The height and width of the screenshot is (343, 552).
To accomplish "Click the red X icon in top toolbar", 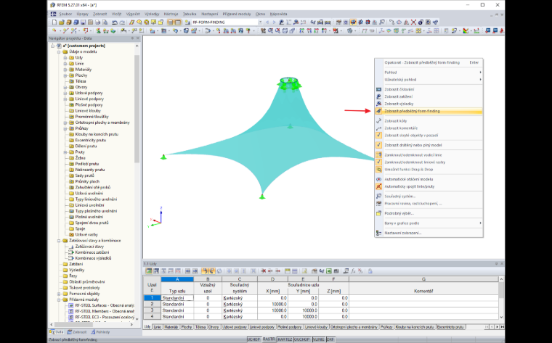I will click(x=414, y=22).
